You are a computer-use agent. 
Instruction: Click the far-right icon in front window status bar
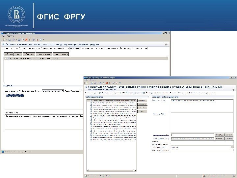(x=234, y=176)
